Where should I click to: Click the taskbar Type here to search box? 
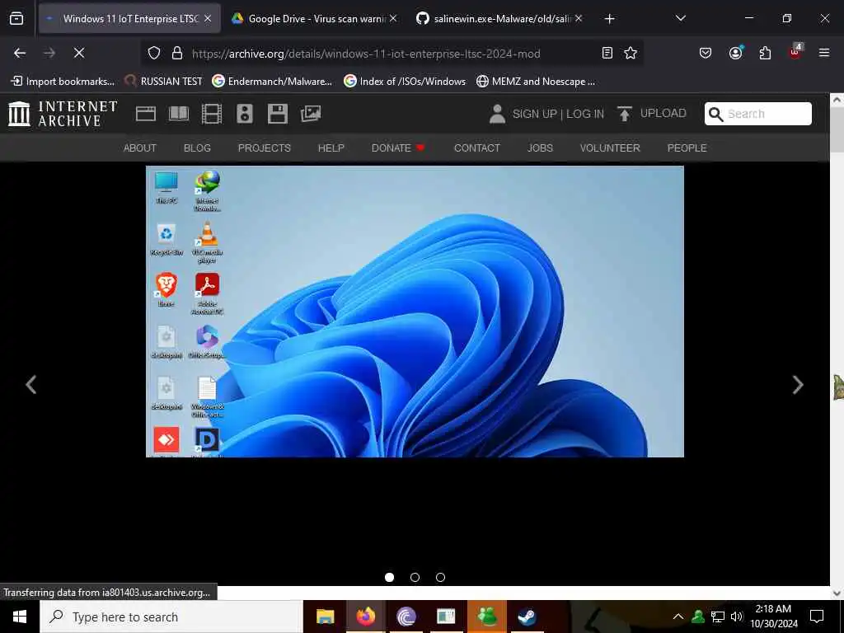[x=171, y=617]
